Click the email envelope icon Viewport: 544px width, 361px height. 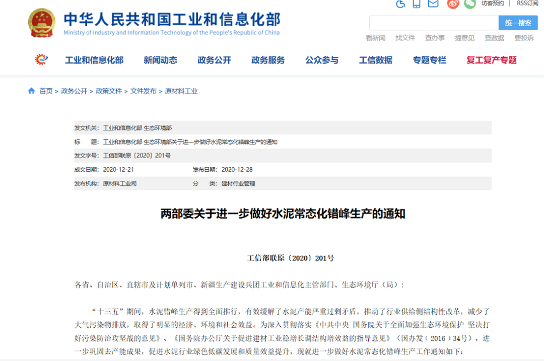pyautogui.click(x=433, y=4)
